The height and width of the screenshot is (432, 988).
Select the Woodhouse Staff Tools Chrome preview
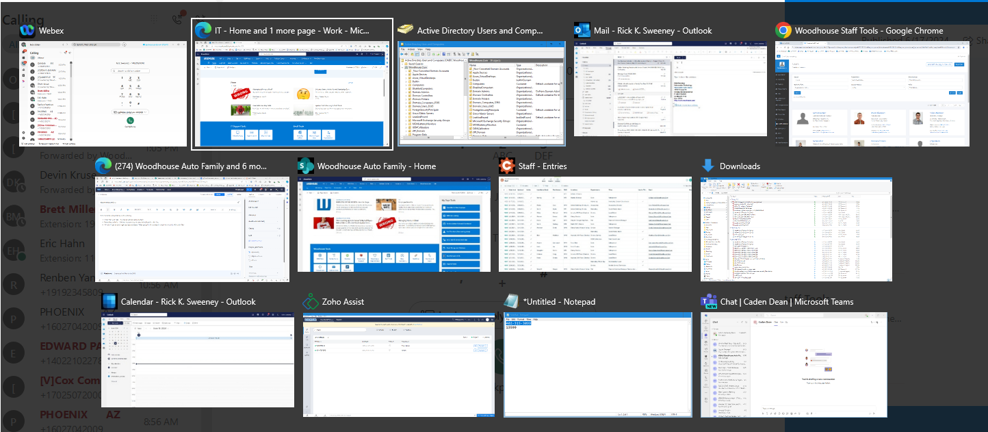click(x=872, y=93)
